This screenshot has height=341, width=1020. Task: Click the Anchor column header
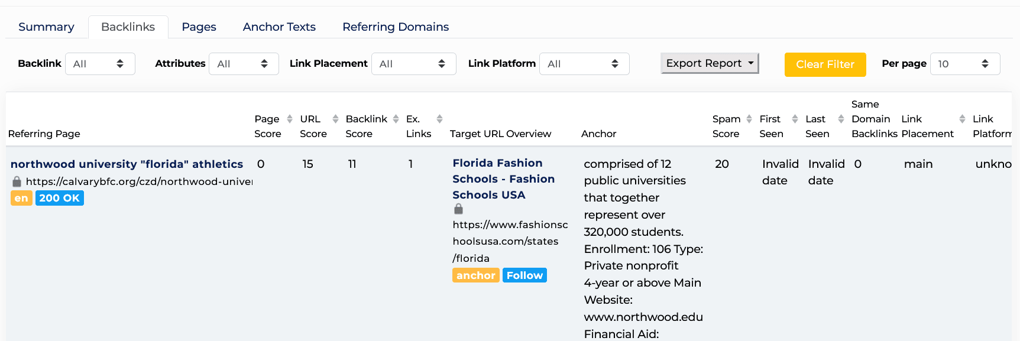point(598,134)
